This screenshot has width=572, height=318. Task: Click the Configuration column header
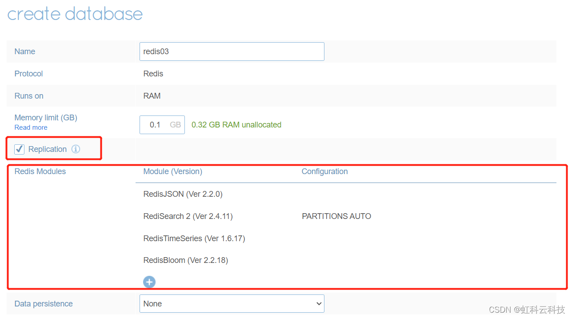pos(324,171)
